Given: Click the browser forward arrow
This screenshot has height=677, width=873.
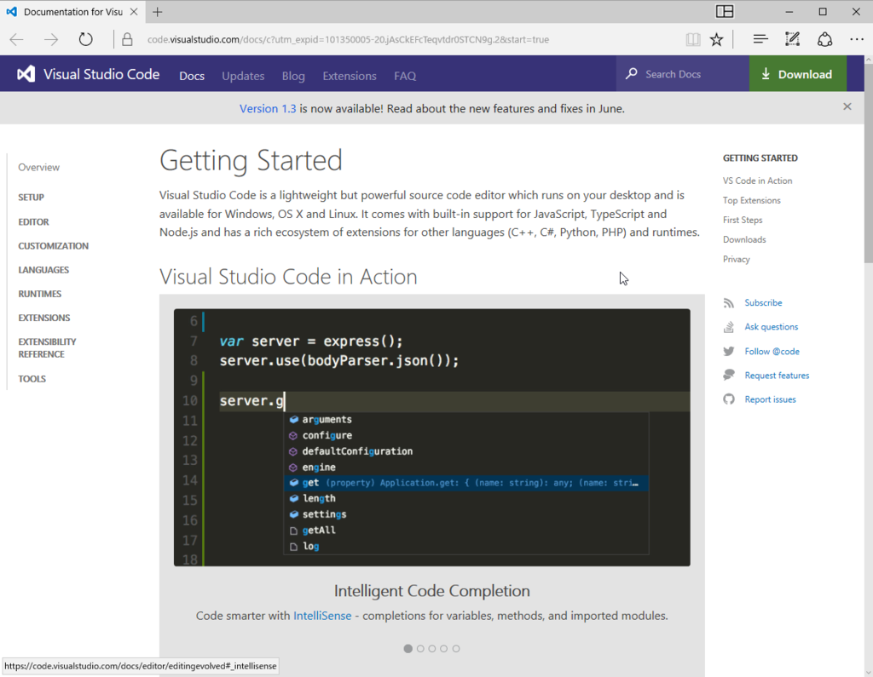Looking at the screenshot, I should [x=51, y=39].
